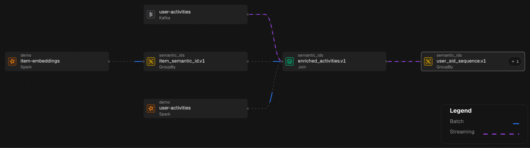Click the blue Batch line sample in legend

(x=516, y=124)
